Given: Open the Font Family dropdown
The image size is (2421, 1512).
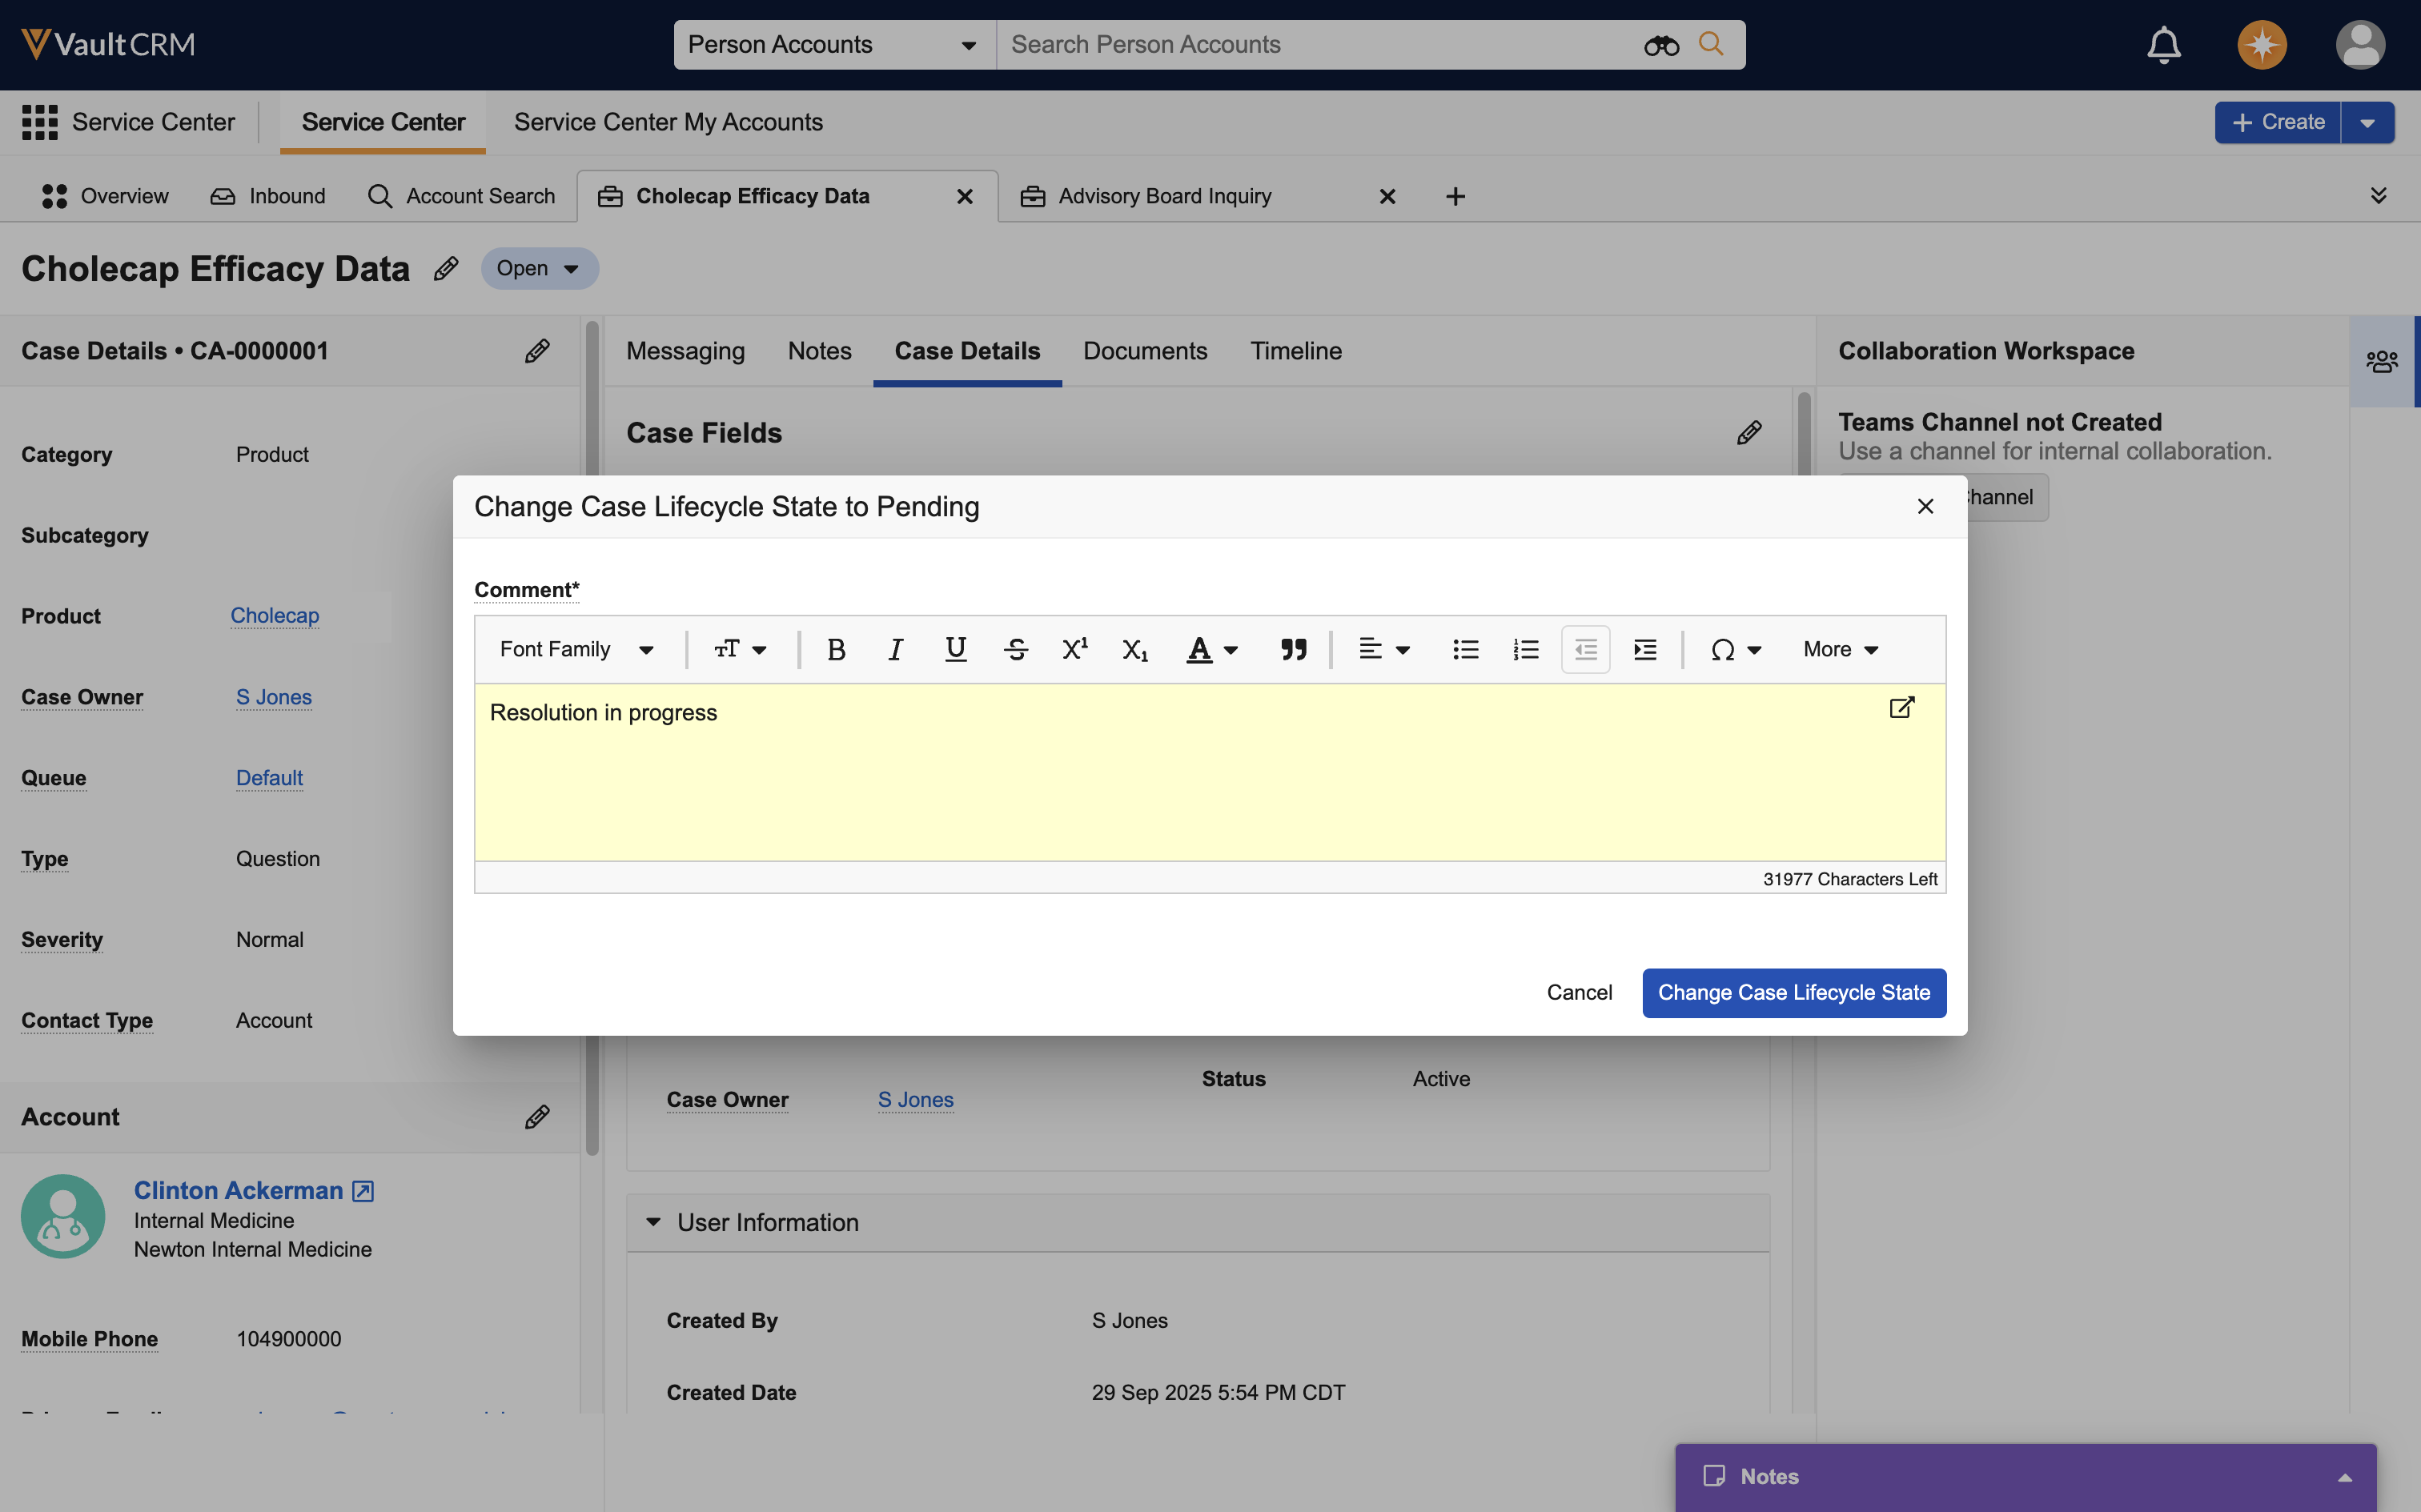Looking at the screenshot, I should coord(576,650).
